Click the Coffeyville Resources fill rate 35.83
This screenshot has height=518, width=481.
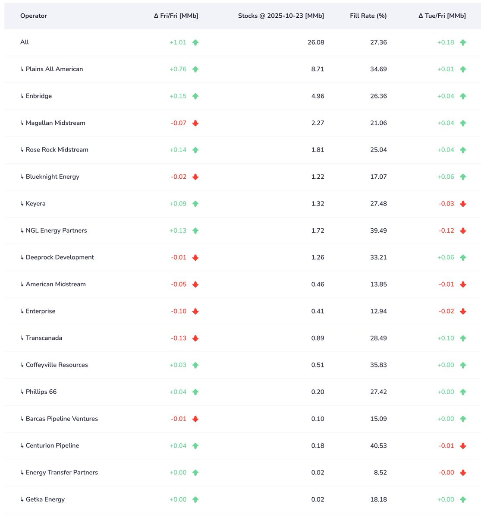pyautogui.click(x=378, y=365)
